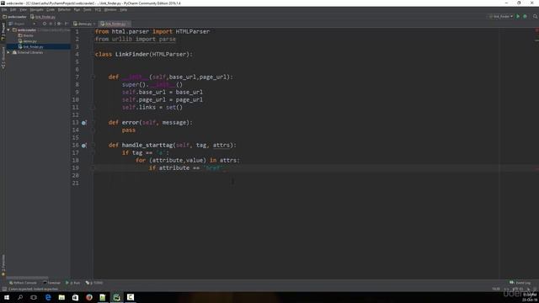This screenshot has height=303, width=539.
Task: Start debugging with the green bug icon
Action: pyautogui.click(x=525, y=16)
